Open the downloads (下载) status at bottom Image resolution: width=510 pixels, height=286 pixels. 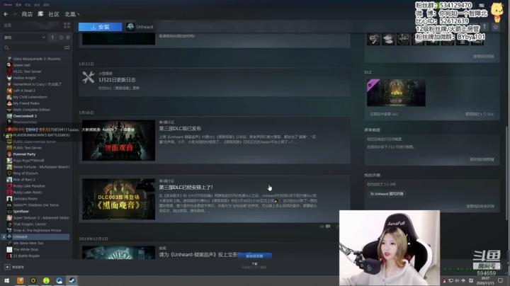pos(254,265)
